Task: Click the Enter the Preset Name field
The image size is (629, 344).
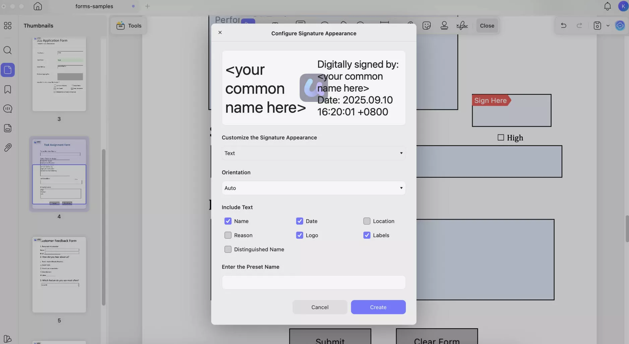Action: pos(313,282)
